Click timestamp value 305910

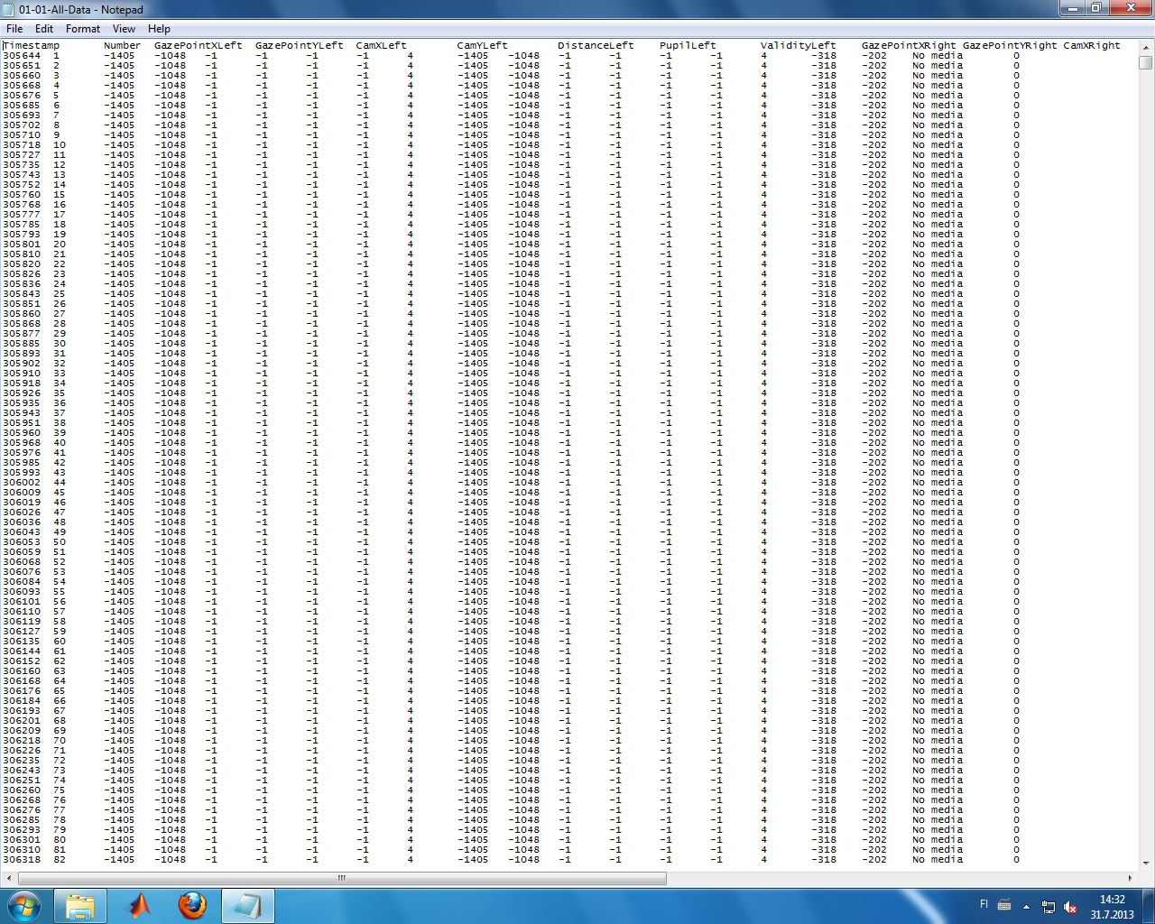pos(22,374)
